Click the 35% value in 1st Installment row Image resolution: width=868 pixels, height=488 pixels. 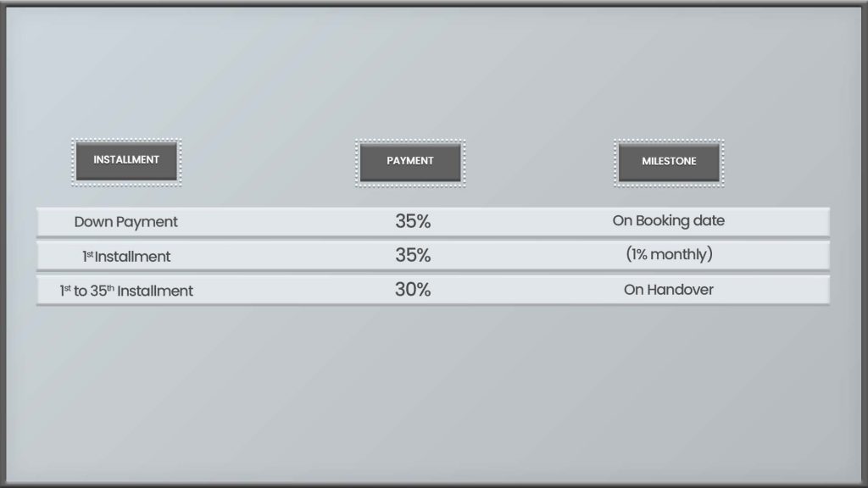(413, 255)
